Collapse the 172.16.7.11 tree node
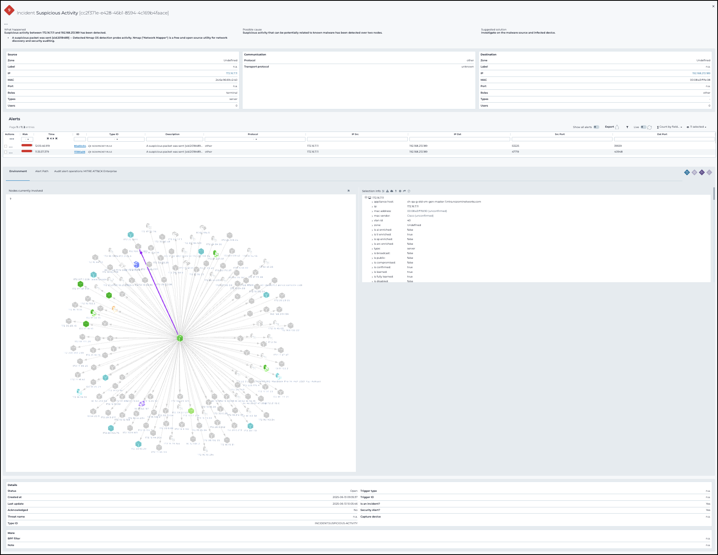The image size is (718, 555). (x=366, y=197)
